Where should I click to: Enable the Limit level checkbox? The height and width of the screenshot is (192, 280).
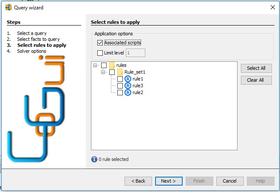click(x=100, y=53)
